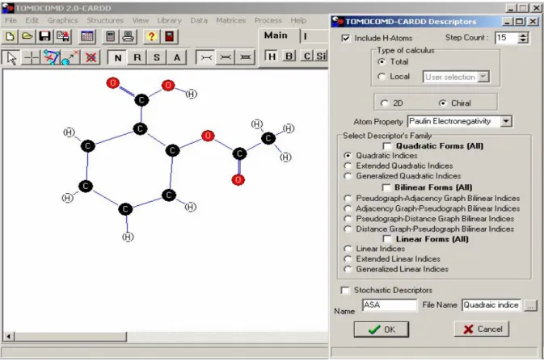Select the 2D radio option
Image resolution: width=544 pixels, height=361 pixels.
click(x=385, y=103)
